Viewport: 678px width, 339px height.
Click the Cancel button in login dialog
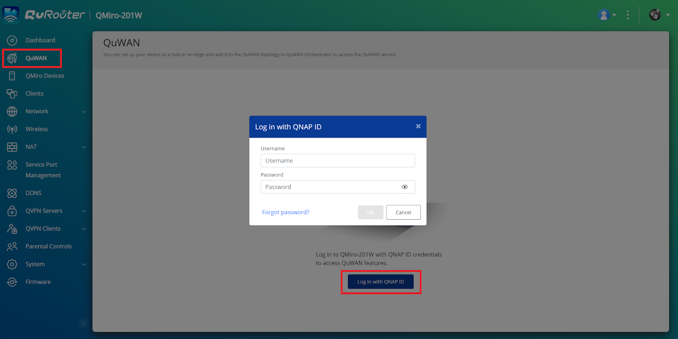(403, 212)
